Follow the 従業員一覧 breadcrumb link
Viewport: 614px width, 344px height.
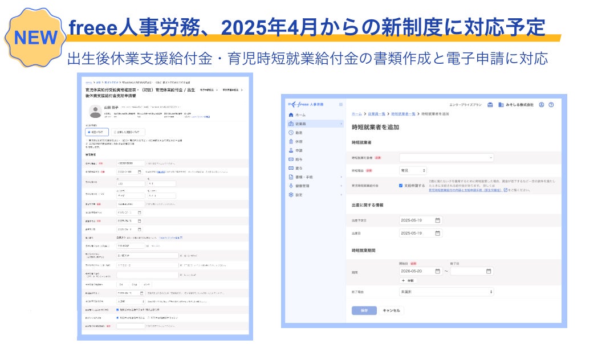(x=377, y=114)
